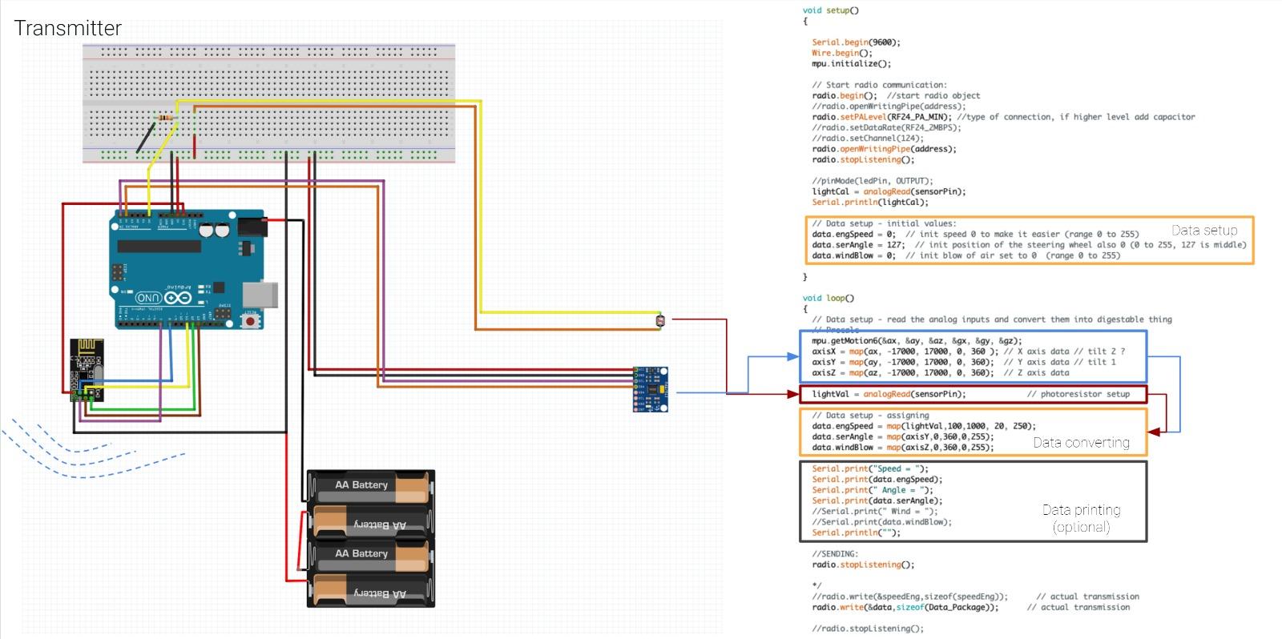1282x639 pixels.
Task: Click the 'Data printing (optional)' label
Action: (x=1081, y=518)
